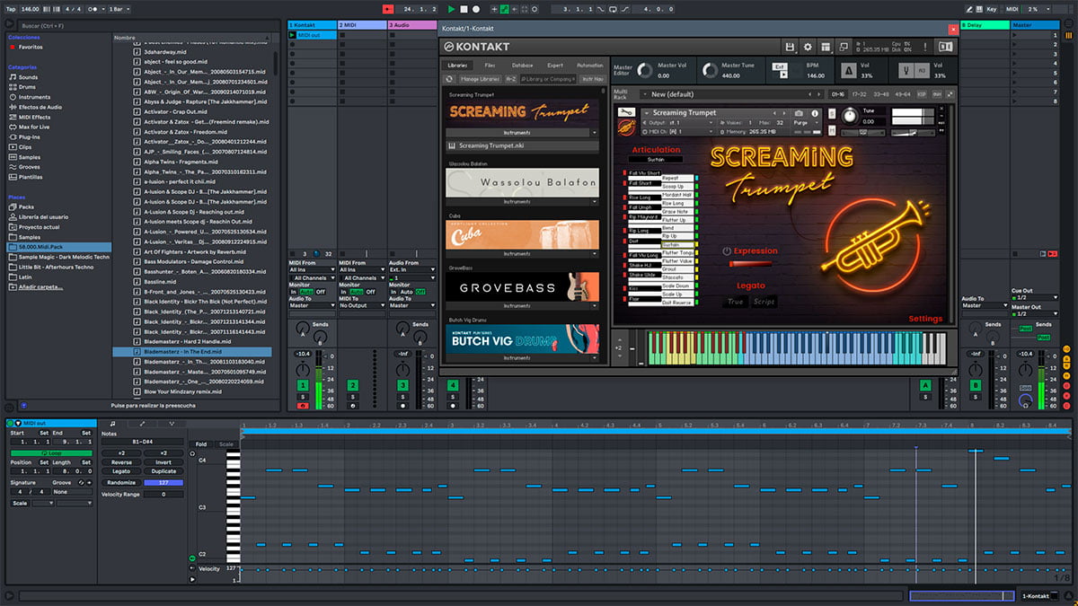Click the Randomize velocity button

[x=121, y=482]
